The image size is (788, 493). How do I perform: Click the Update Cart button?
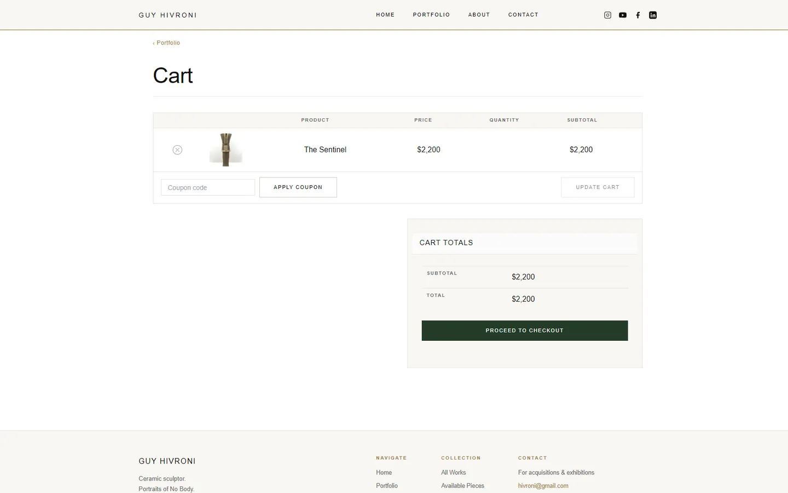tap(598, 187)
